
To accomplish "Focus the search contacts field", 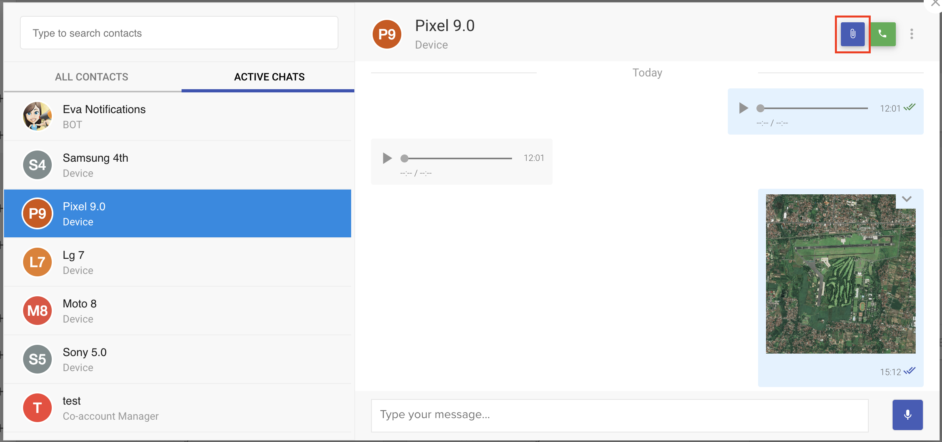I will tap(179, 33).
